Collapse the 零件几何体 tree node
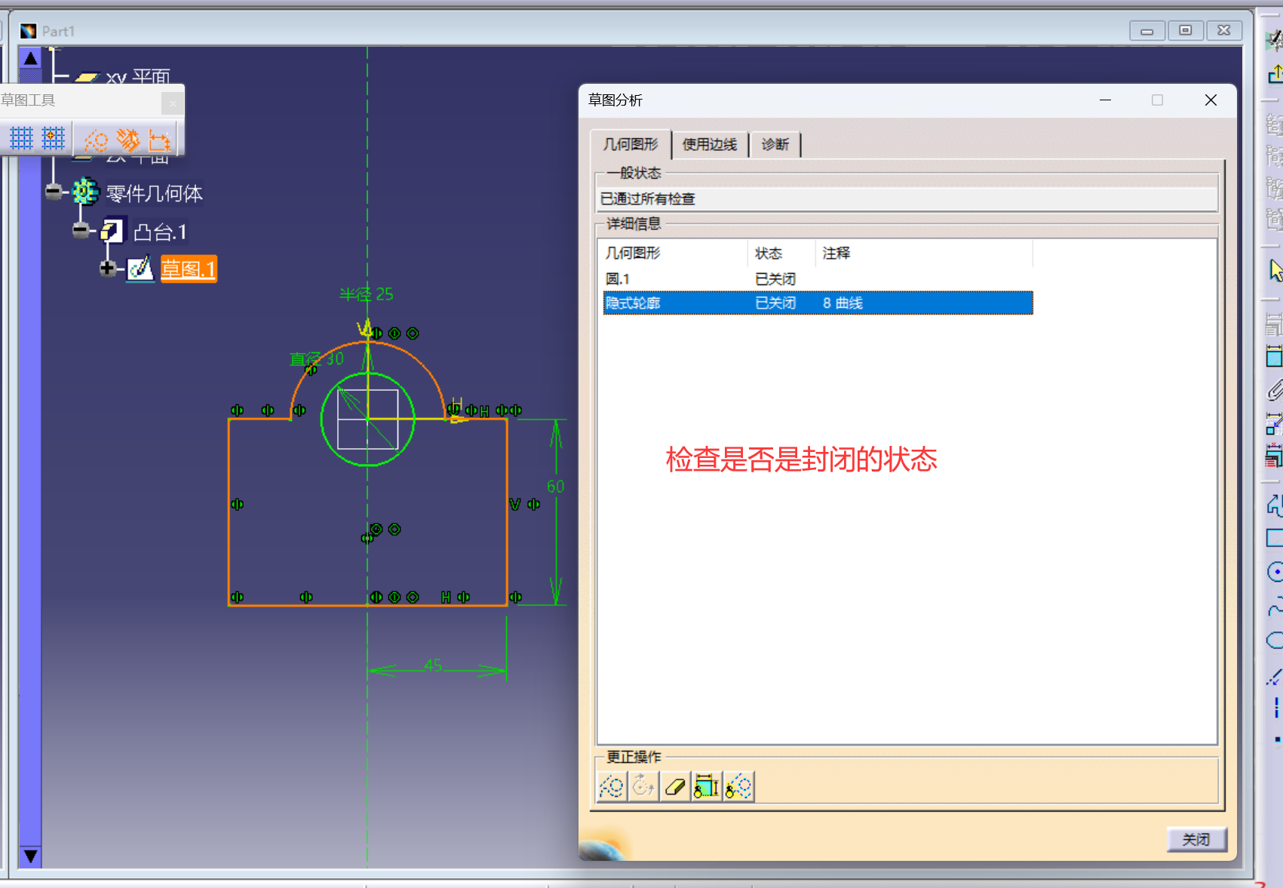Screen dimensions: 1283x888 tap(53, 192)
